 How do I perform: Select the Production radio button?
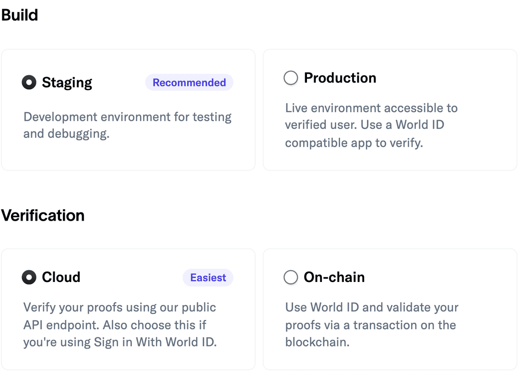[291, 78]
